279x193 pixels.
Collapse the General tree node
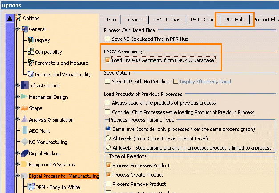click(x=17, y=29)
